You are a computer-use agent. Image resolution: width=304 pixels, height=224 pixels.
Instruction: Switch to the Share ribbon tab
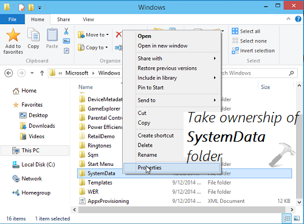pyautogui.click(x=63, y=19)
